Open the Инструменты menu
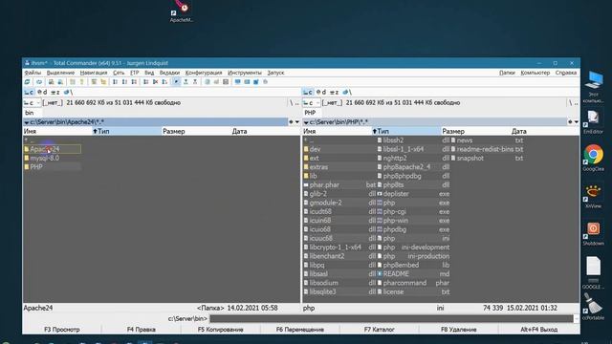Image resolution: width=612 pixels, height=344 pixels. [x=245, y=73]
